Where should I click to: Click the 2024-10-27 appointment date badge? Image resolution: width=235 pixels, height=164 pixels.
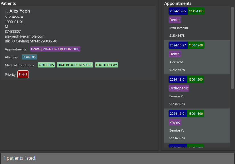[x=178, y=45]
